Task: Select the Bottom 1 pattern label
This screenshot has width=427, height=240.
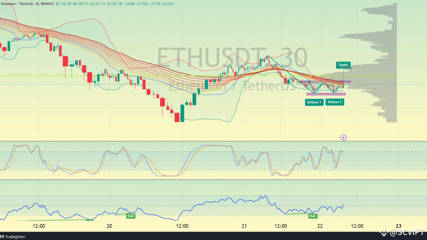Action: tap(314, 102)
